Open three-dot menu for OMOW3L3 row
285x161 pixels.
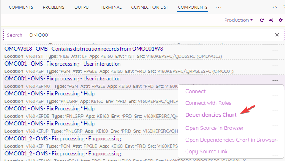(275, 51)
